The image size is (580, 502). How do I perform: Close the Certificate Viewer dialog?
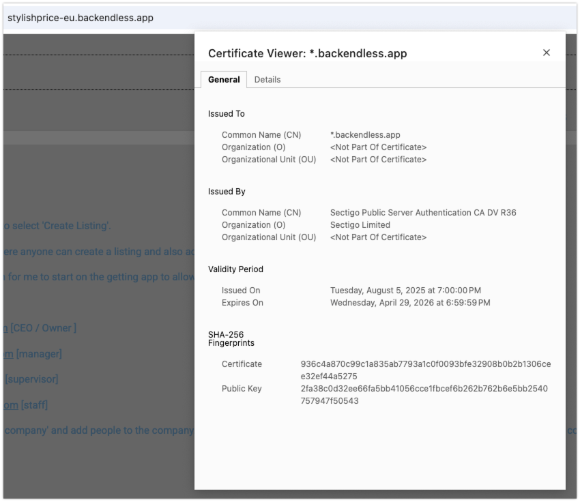click(x=546, y=53)
